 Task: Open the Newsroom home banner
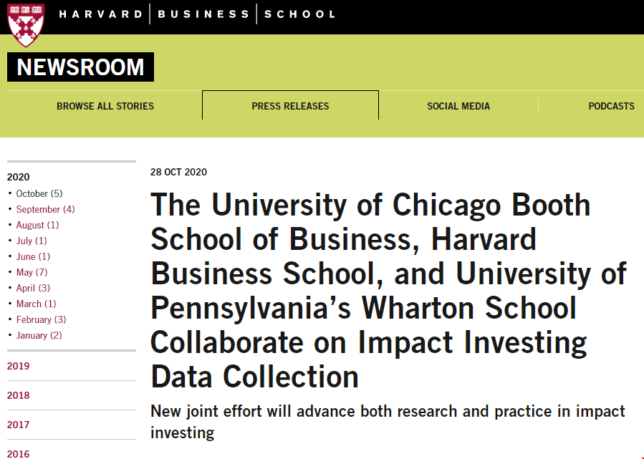pyautogui.click(x=80, y=67)
